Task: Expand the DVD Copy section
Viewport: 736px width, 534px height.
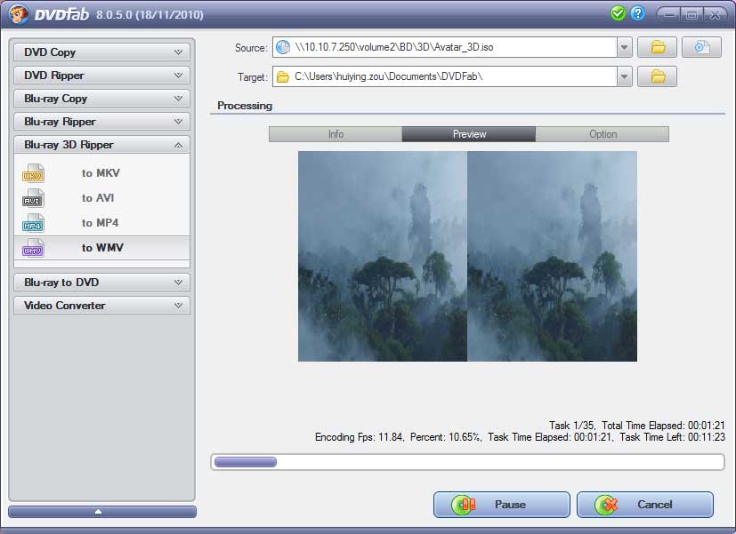Action: pos(101,52)
